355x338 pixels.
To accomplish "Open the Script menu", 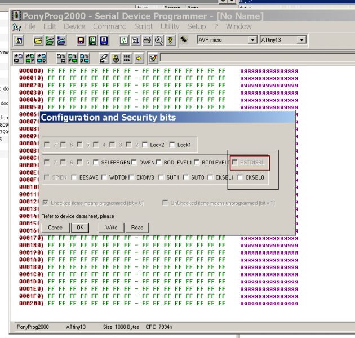I will pos(144,26).
